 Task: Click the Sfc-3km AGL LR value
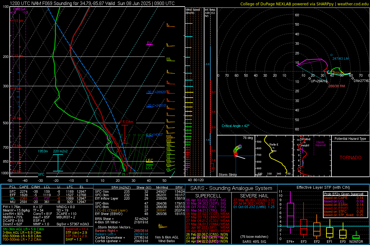pos(24,229)
